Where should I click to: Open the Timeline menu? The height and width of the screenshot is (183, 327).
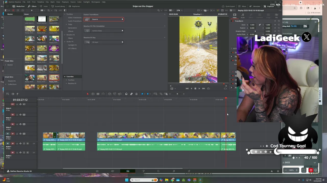[41, 2]
